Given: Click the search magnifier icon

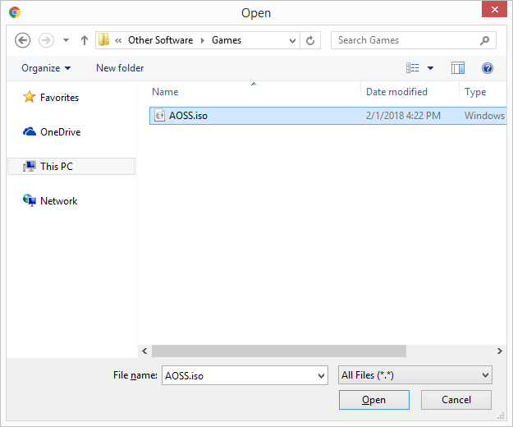Looking at the screenshot, I should coord(484,40).
